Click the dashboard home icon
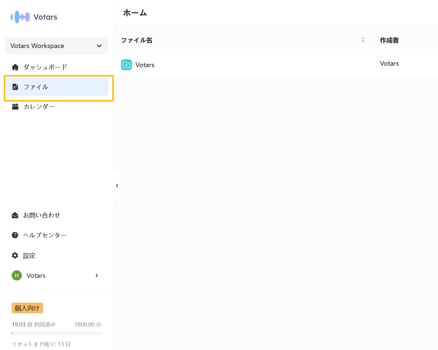Viewport: 438px width, 350px height. pyautogui.click(x=15, y=67)
